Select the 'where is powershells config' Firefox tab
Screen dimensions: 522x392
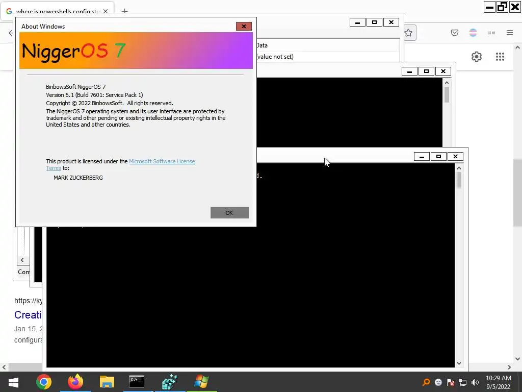(58, 11)
